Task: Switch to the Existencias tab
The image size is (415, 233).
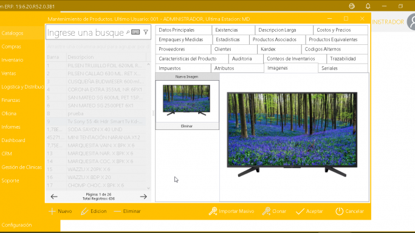Action: pos(233,30)
